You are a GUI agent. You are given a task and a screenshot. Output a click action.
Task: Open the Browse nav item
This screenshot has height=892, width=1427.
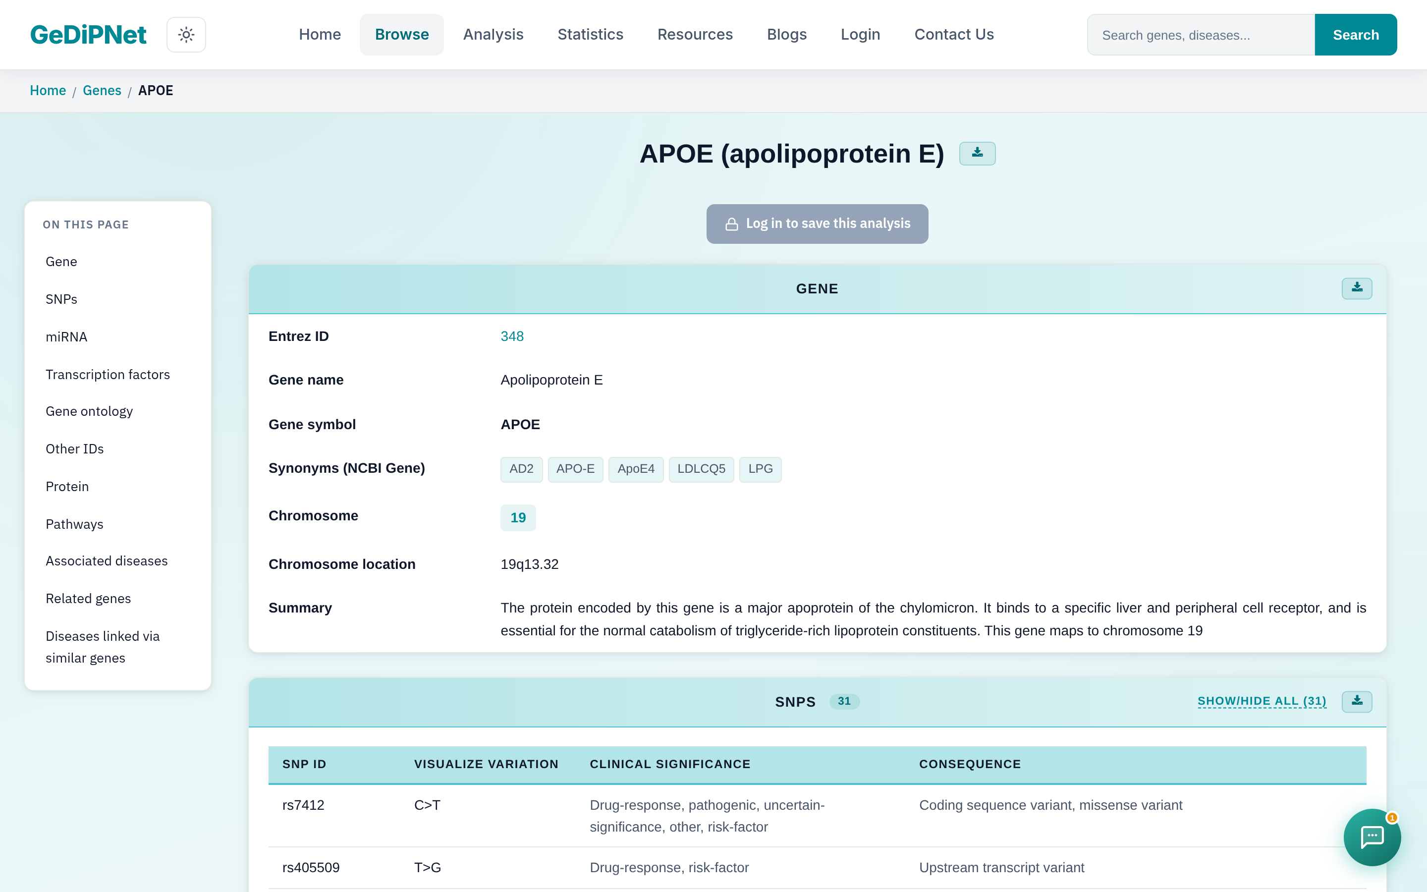401,35
